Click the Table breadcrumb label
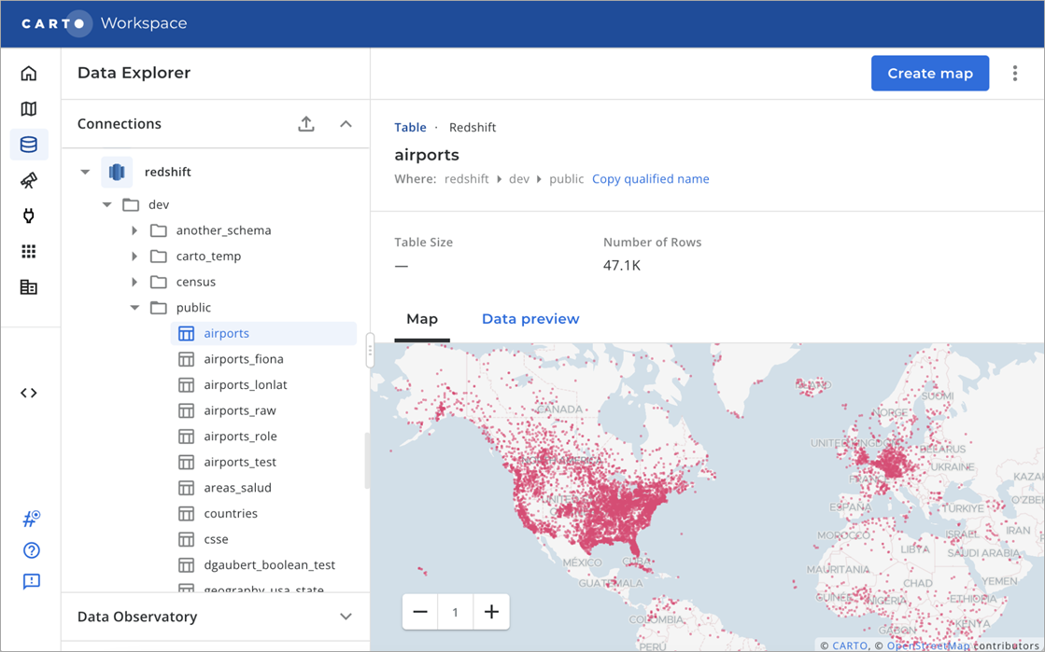1045x652 pixels. pyautogui.click(x=410, y=127)
